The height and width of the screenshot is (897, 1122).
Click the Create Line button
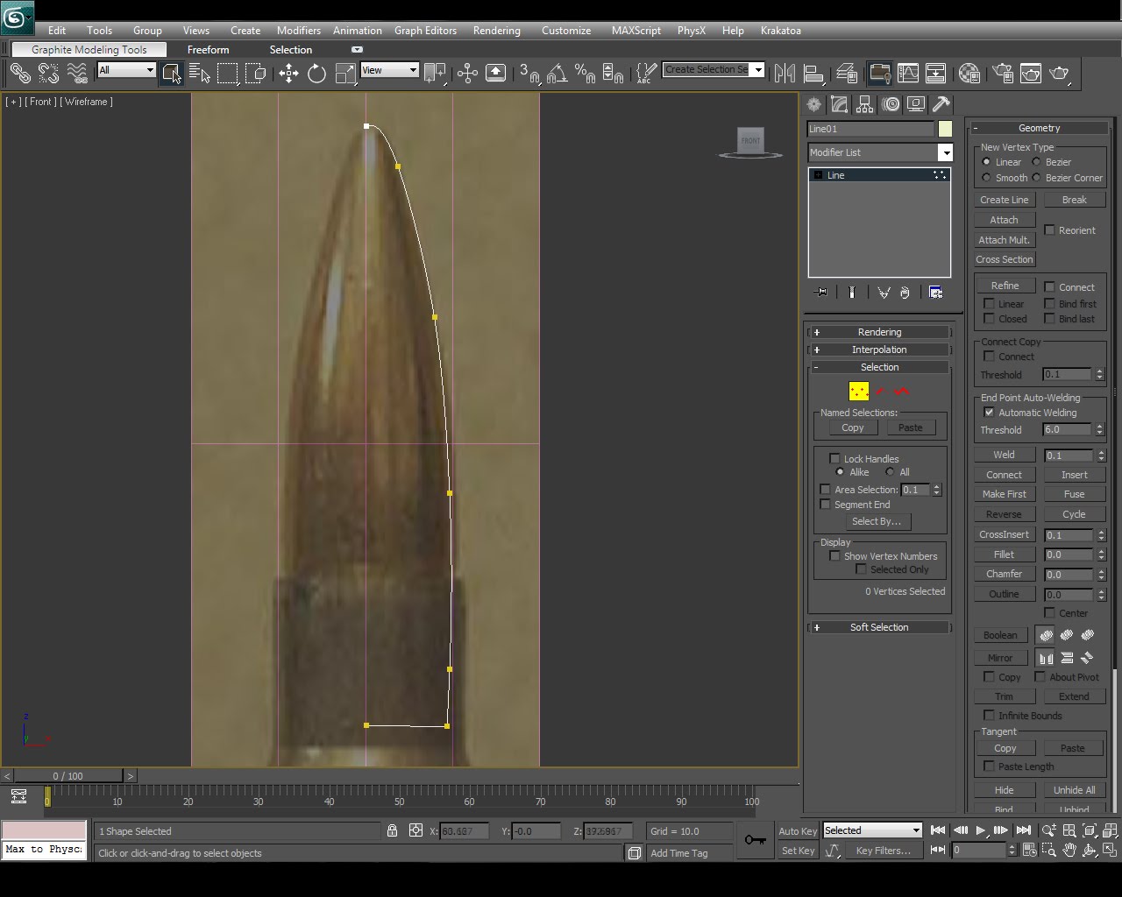[x=1005, y=200]
